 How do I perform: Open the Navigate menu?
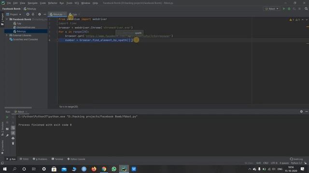(32, 3)
